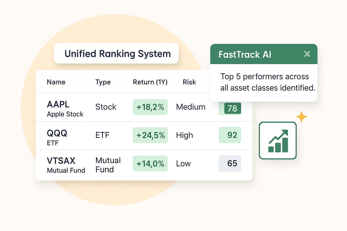Select the score 78 badge
Viewport: 347px width, 231px height.
(232, 108)
